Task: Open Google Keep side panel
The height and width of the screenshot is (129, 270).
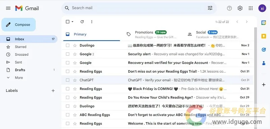Action: [264, 36]
